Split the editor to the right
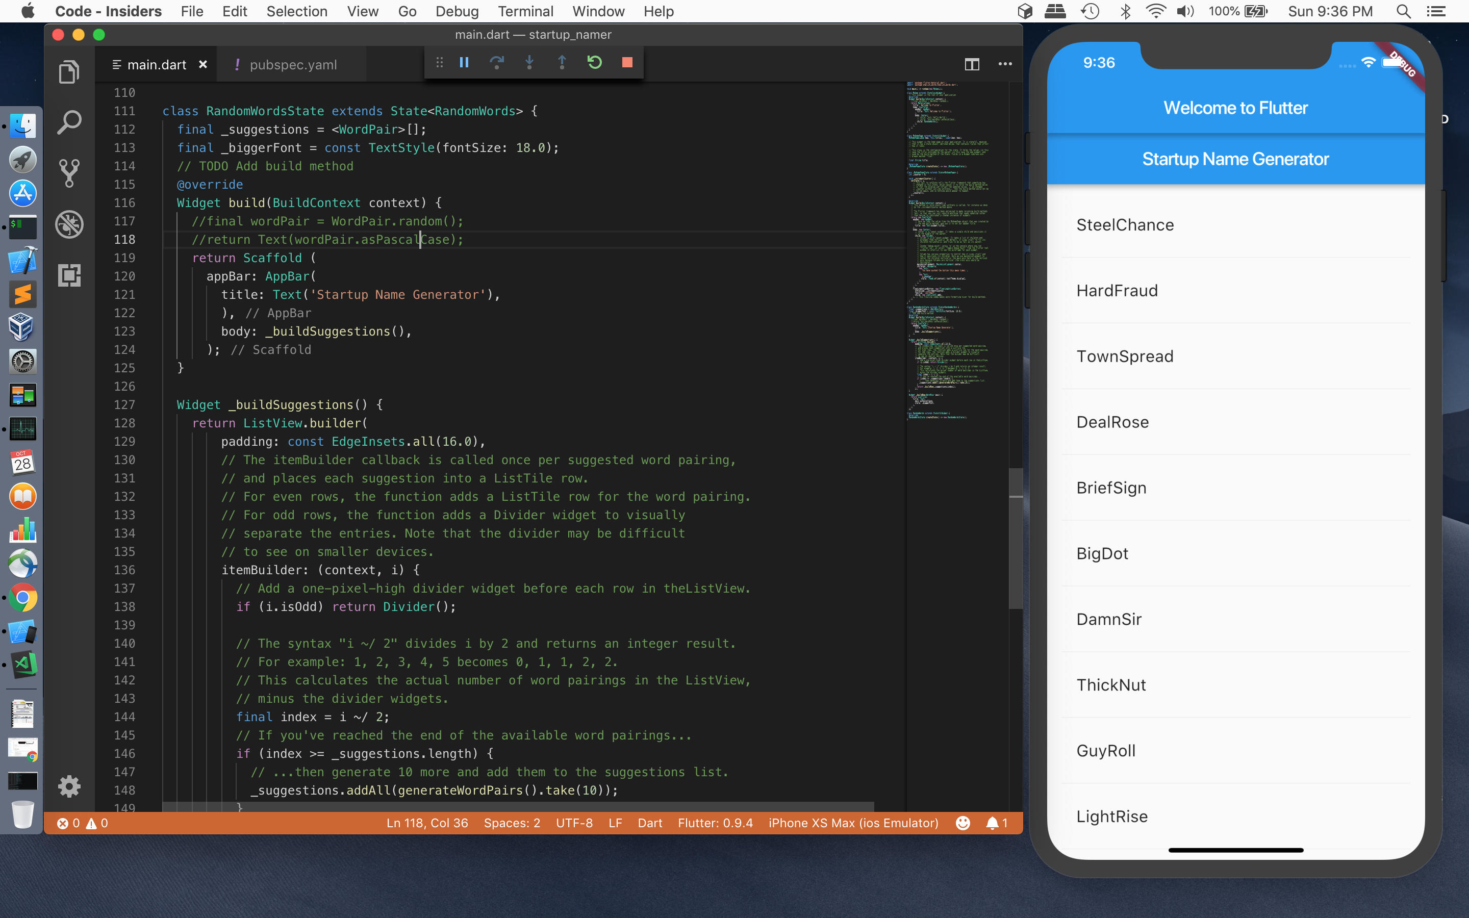 [x=972, y=64]
